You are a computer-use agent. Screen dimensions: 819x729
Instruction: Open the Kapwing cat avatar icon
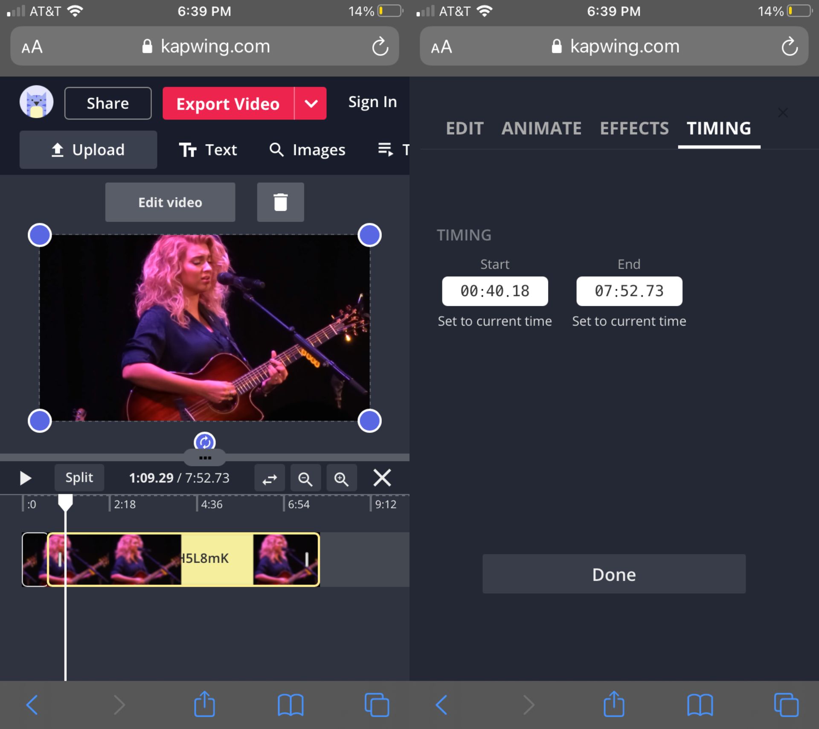tap(37, 102)
